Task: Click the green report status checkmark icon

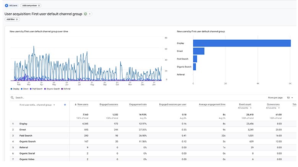Action: 85,14
